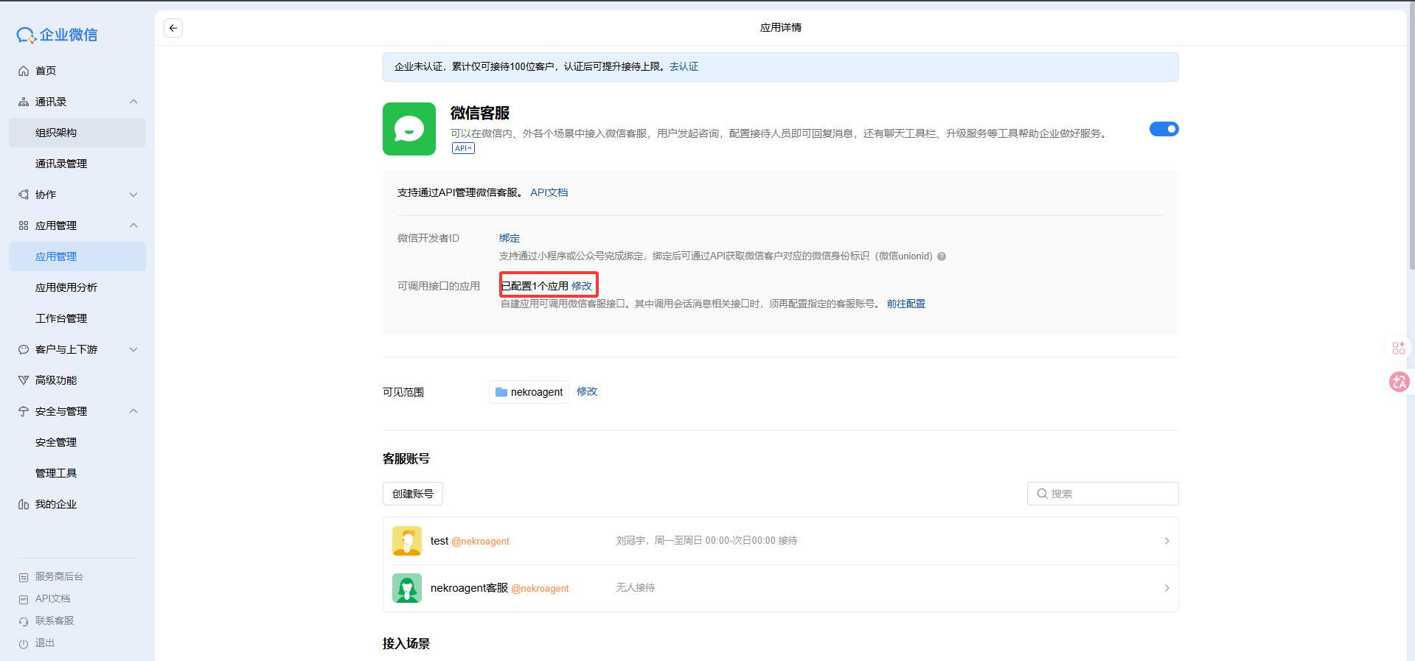Click the nekroagent客服 green avatar icon

coord(406,588)
